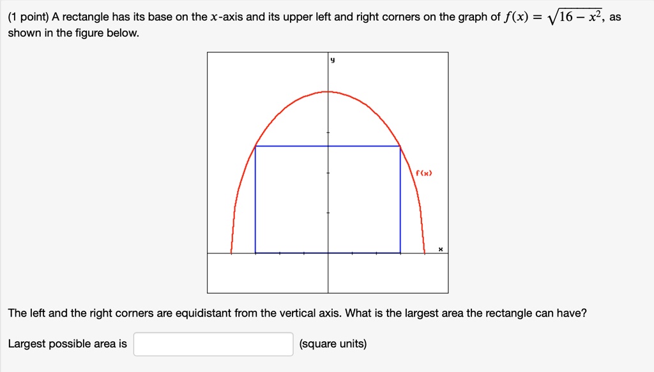Click the answer input field
The image size is (654, 372).
(212, 343)
